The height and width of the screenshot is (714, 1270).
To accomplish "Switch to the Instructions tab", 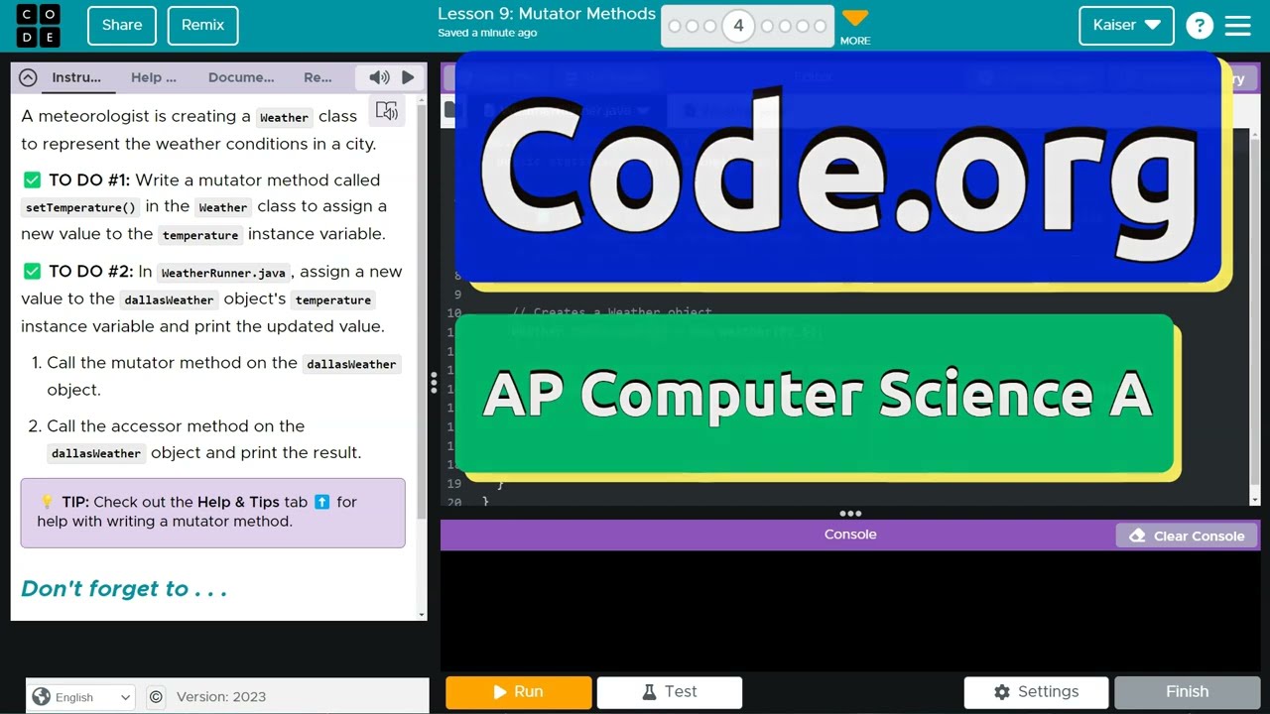I will (x=75, y=77).
